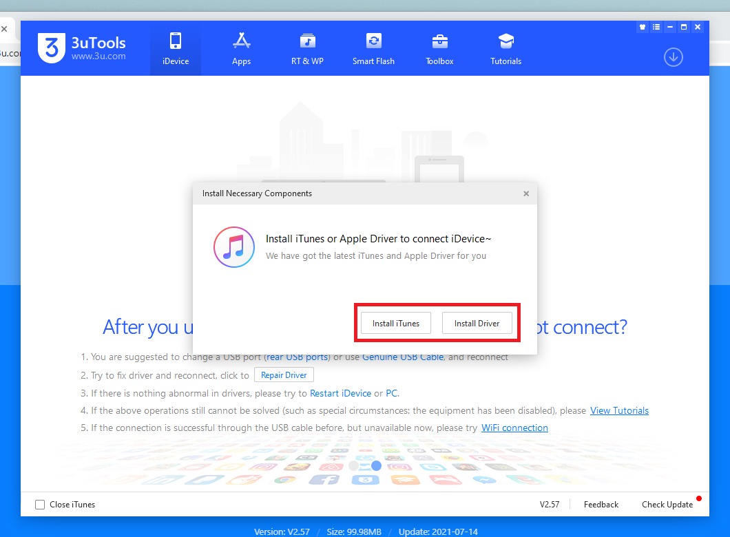Click the PC link
The height and width of the screenshot is (537, 730).
click(392, 393)
